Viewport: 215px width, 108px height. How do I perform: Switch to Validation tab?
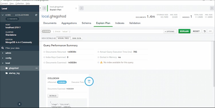(x=135, y=23)
